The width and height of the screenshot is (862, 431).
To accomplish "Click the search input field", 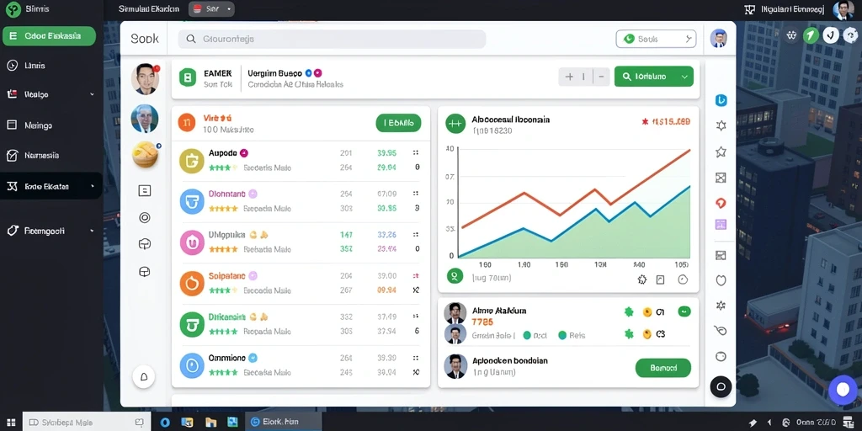I will point(332,39).
